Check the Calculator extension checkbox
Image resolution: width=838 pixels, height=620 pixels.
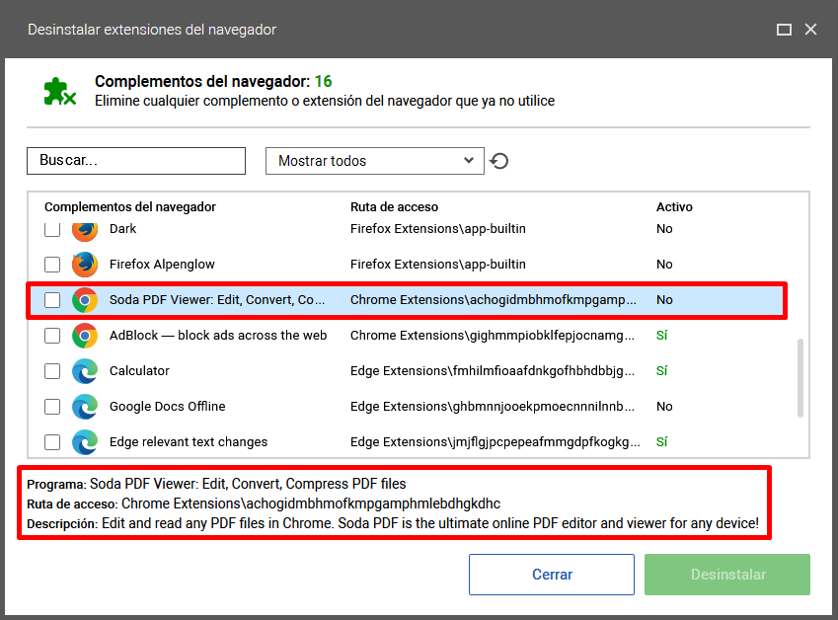click(52, 371)
